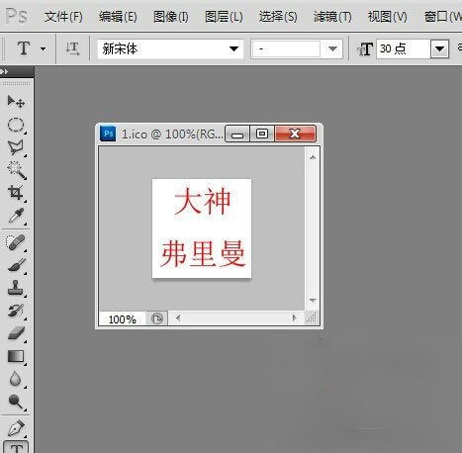
Task: Click the Ps icon on 1.ico window
Action: [x=108, y=134]
